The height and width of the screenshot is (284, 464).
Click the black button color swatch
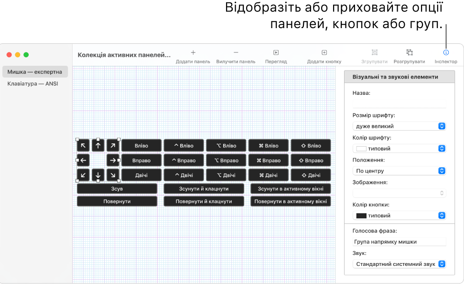pyautogui.click(x=361, y=216)
